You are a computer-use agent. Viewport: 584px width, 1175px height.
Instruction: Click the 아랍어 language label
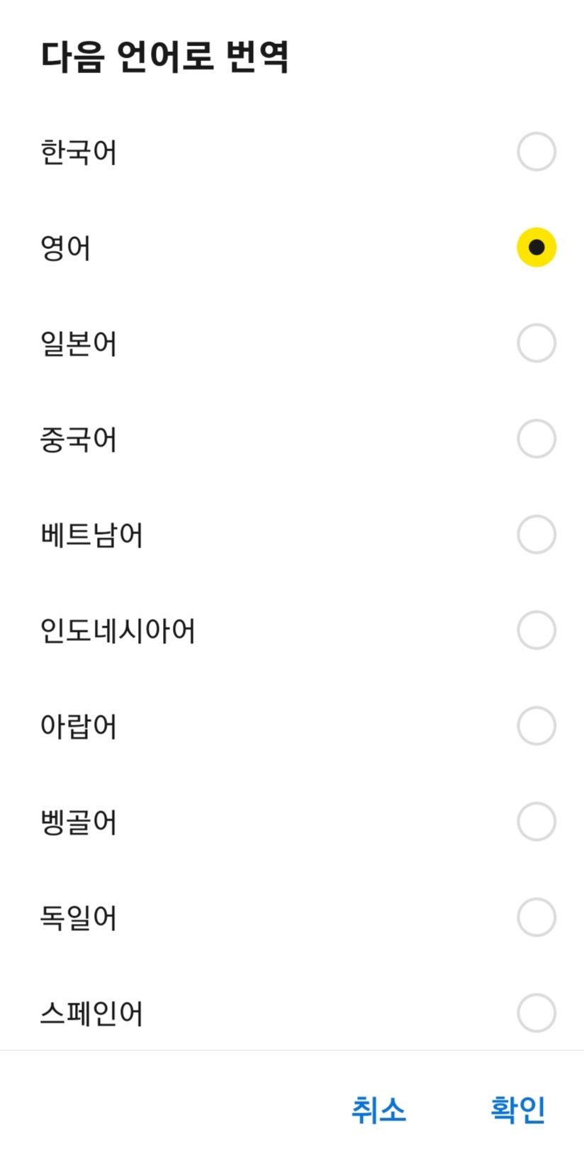click(78, 726)
